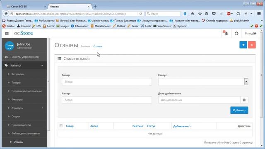Image resolution: width=265 pixels, height=149 pixels.
Task: Open the calendar date picker icon
Action: (x=244, y=100)
